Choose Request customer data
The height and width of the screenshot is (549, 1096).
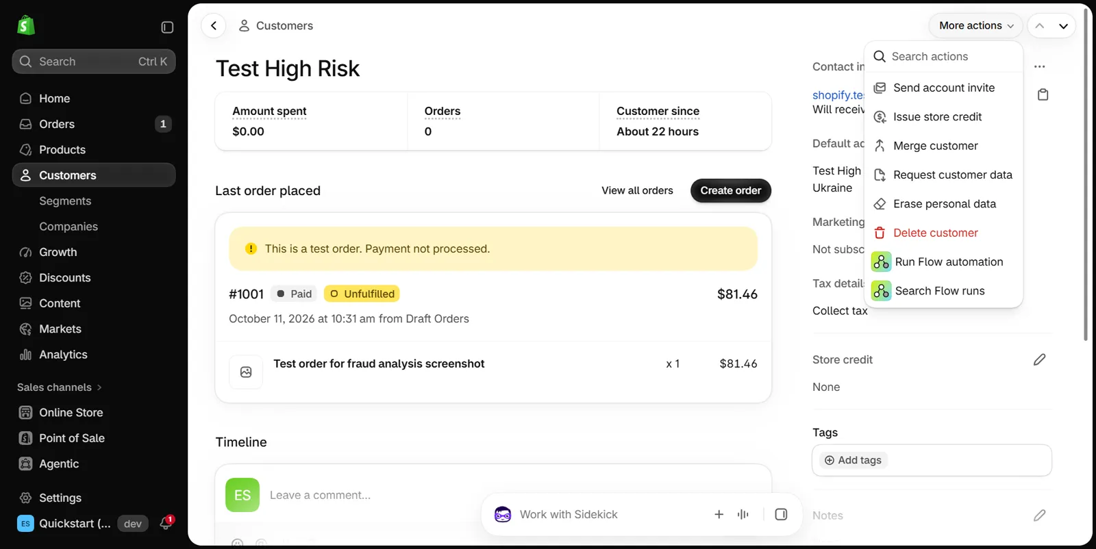click(944, 175)
